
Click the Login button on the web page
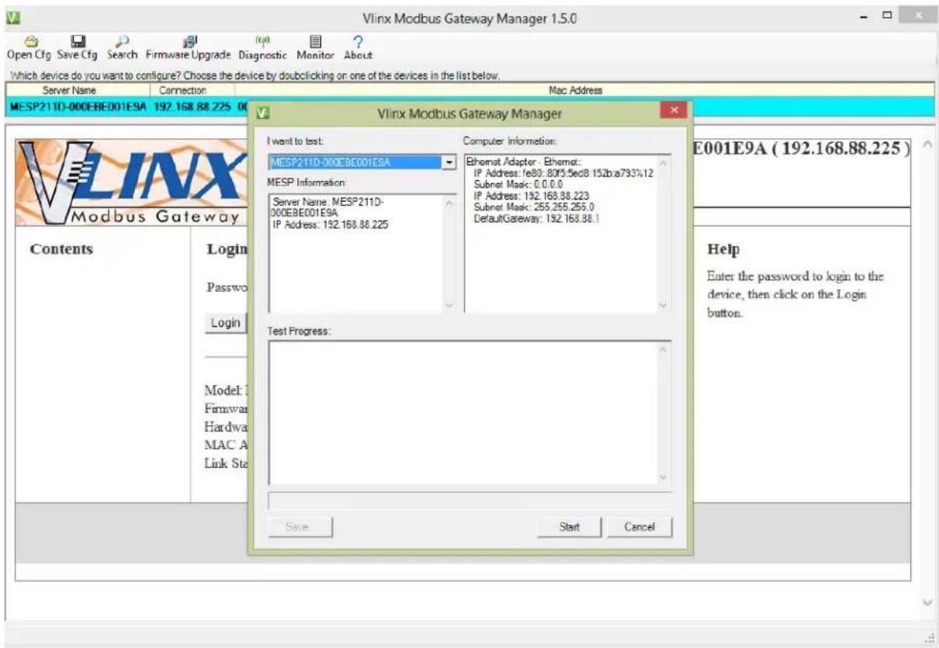[x=225, y=323]
